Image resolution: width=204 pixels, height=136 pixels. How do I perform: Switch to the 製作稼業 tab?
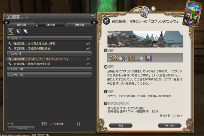[x=79, y=25]
